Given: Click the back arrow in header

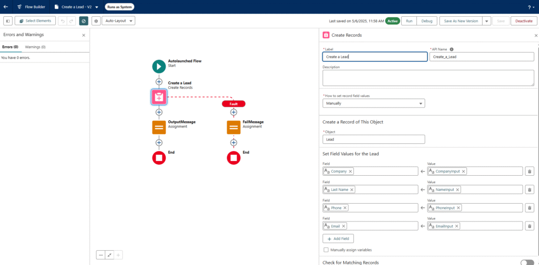Looking at the screenshot, I should coord(6,7).
